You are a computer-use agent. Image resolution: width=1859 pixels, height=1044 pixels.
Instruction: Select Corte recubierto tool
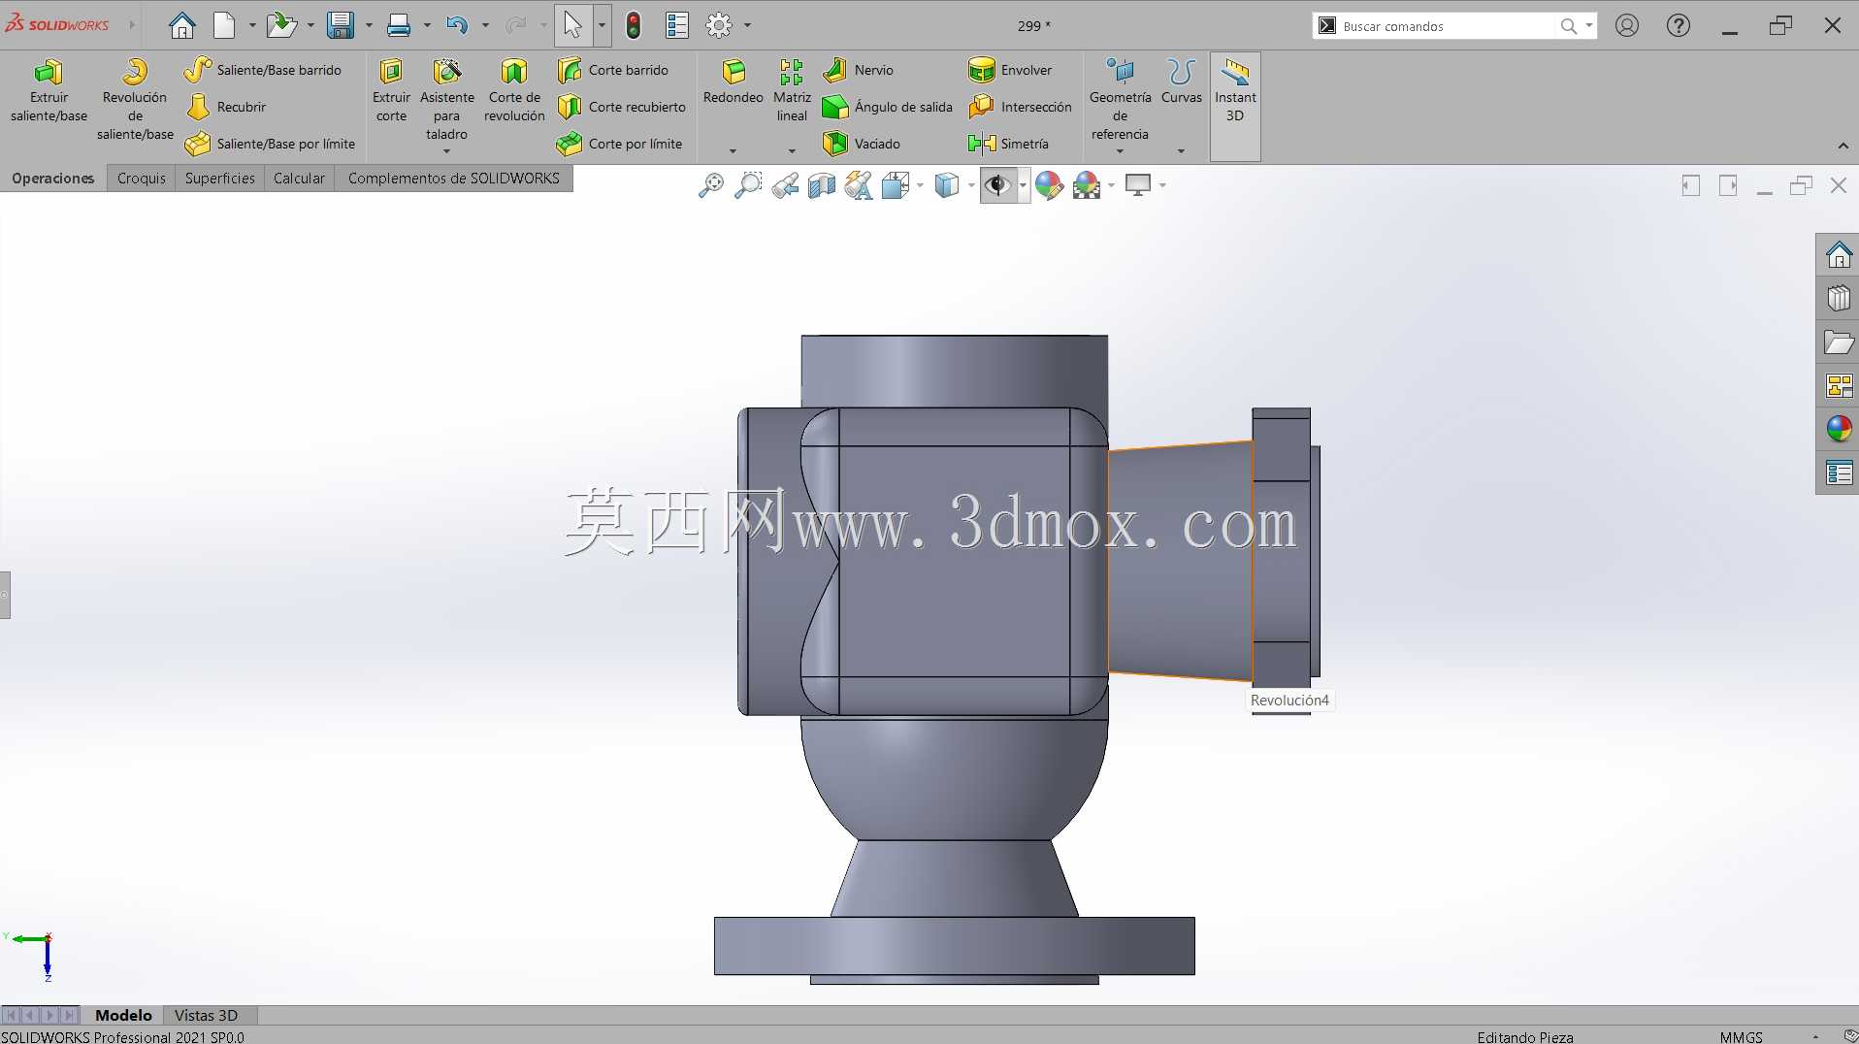coord(622,107)
